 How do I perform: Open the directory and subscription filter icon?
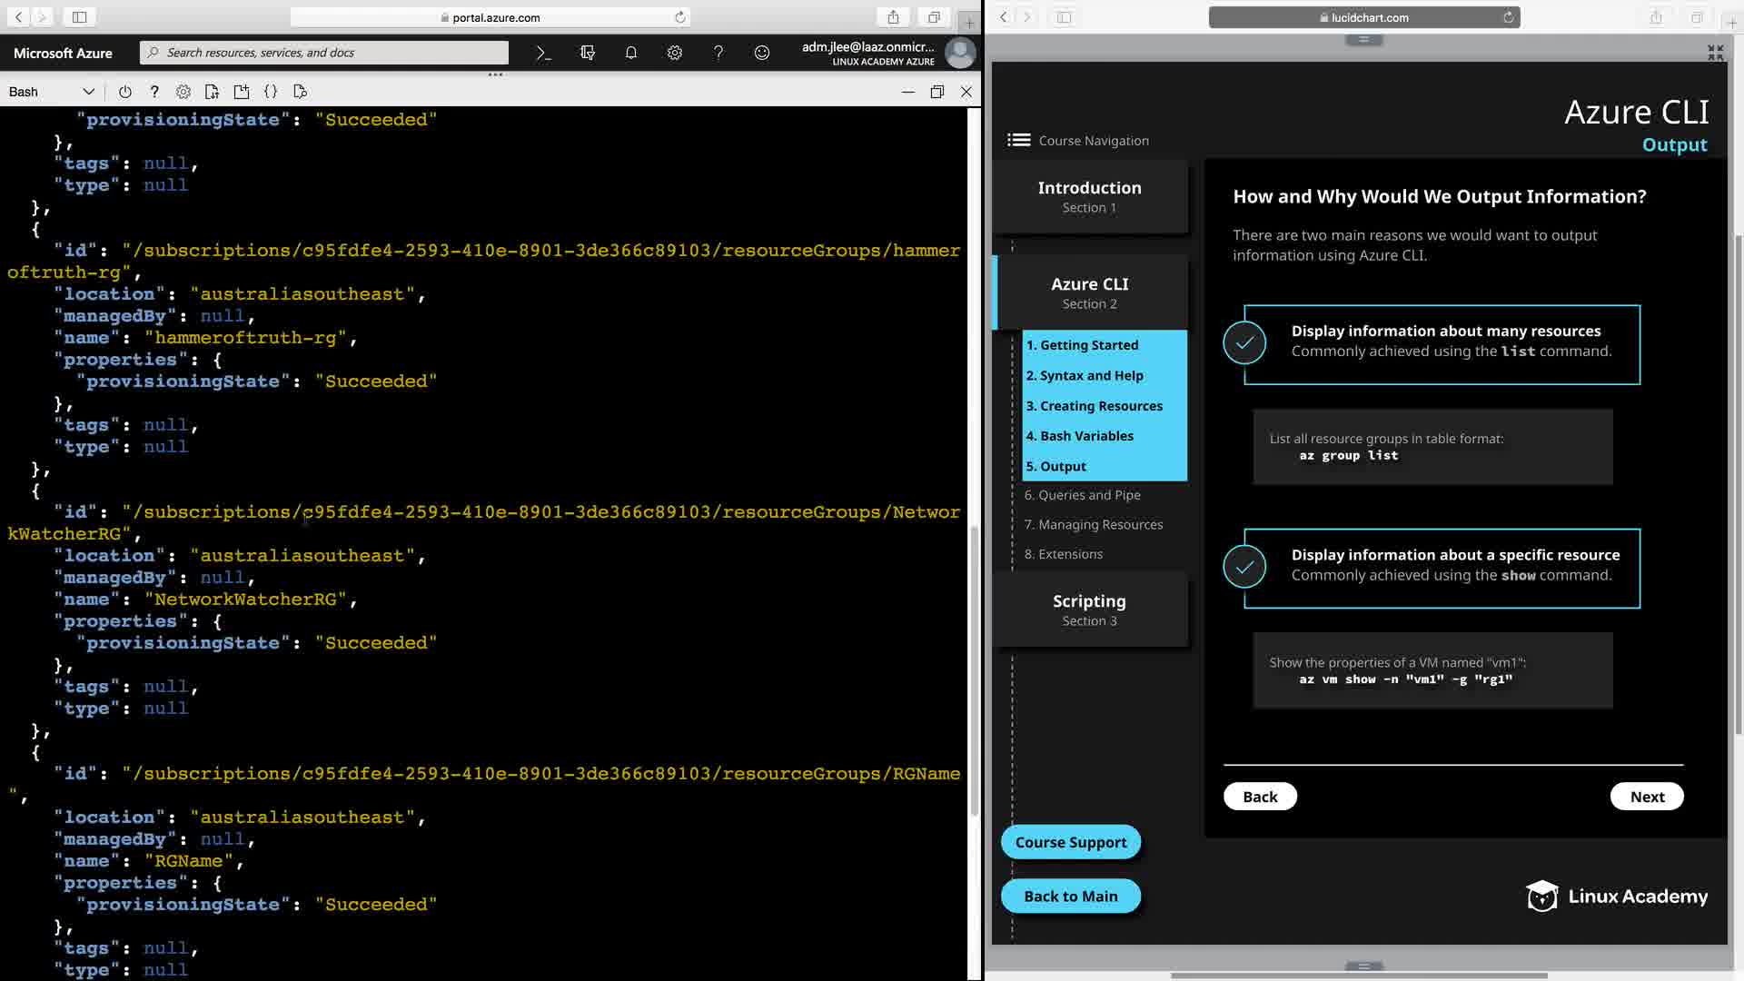[587, 53]
